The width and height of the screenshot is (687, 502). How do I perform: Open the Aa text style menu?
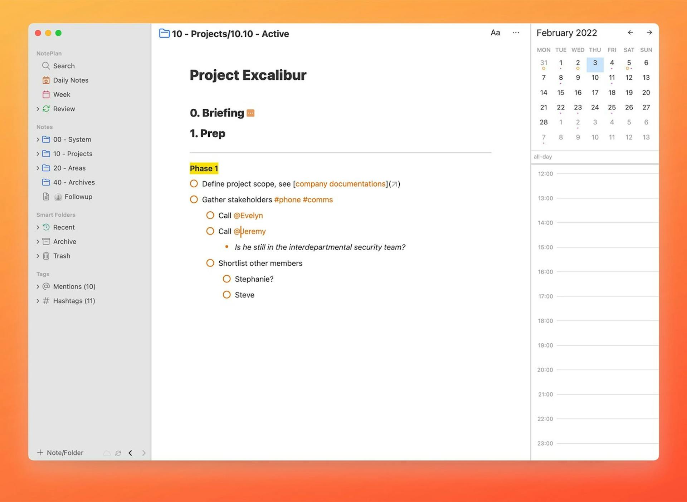click(495, 33)
